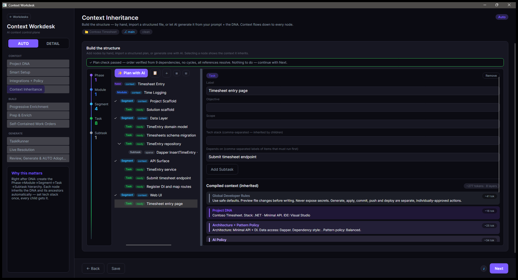Click the Next button
Image resolution: width=518 pixels, height=280 pixels.
pos(499,269)
